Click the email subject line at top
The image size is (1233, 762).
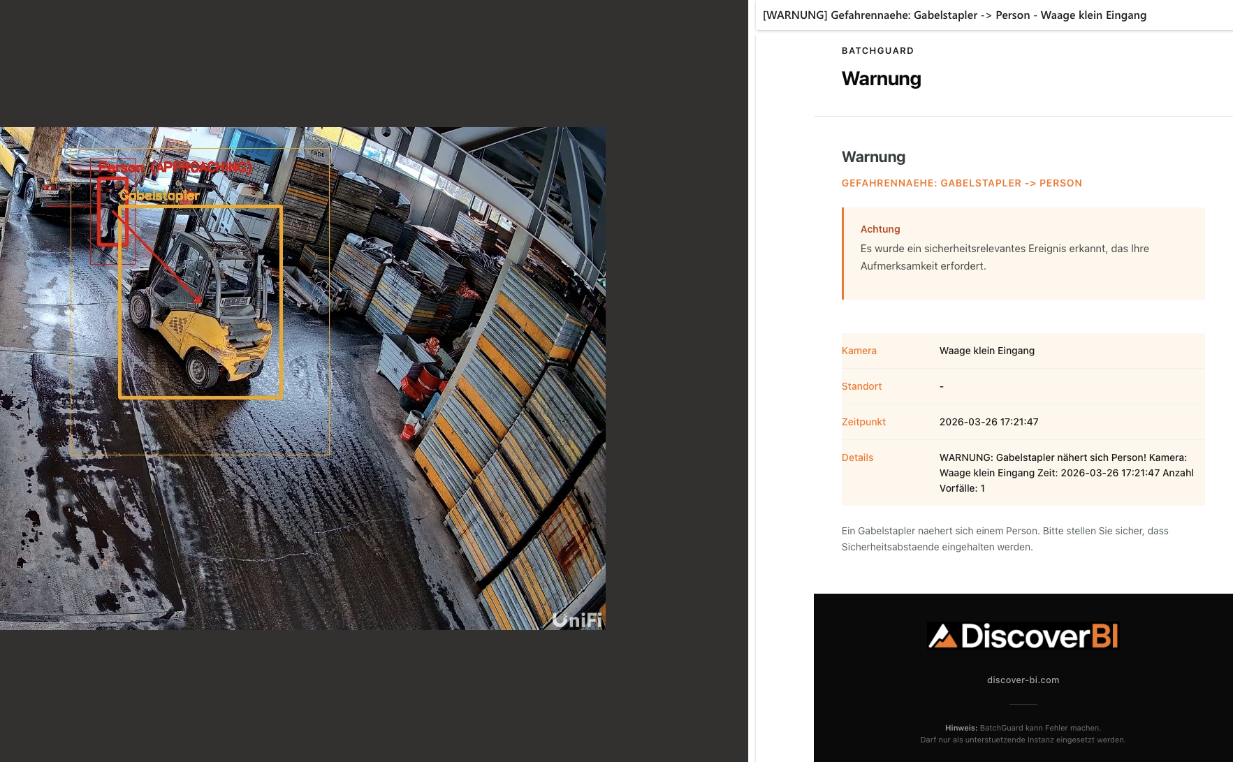(954, 15)
